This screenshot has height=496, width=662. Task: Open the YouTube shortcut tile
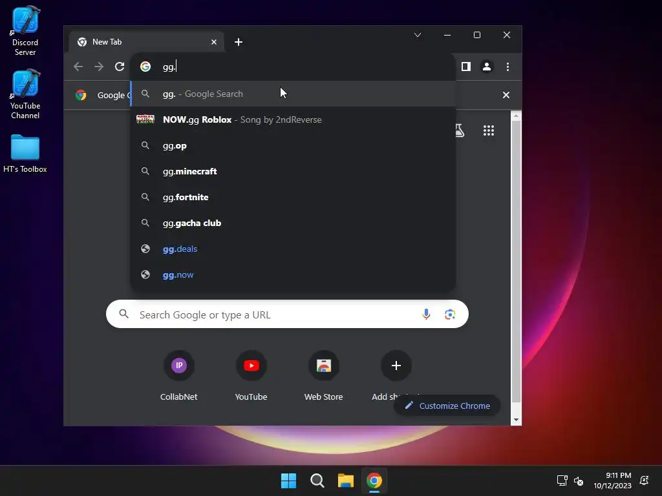click(x=251, y=375)
